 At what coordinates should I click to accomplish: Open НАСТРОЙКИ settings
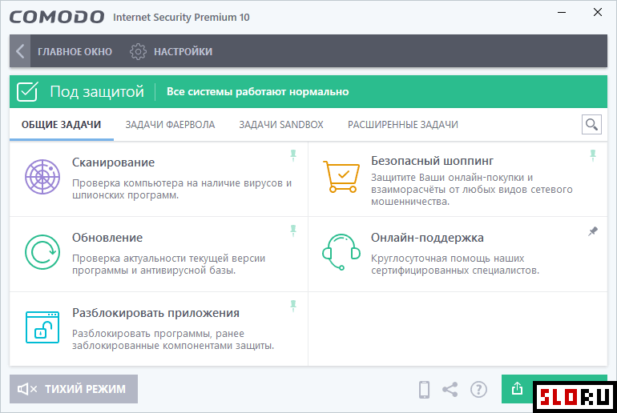pyautogui.click(x=183, y=51)
